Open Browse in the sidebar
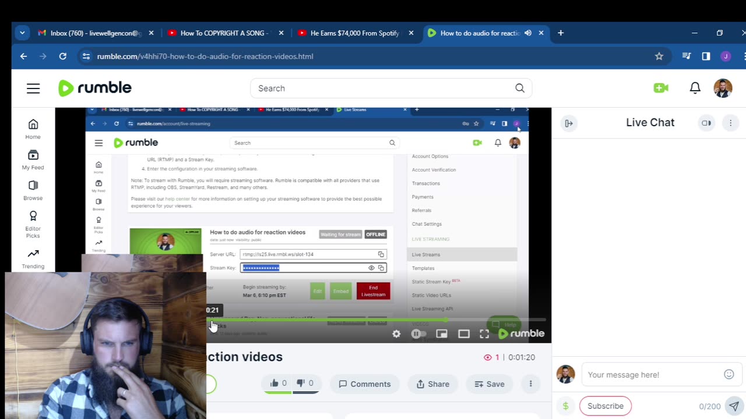746x419 pixels. pyautogui.click(x=33, y=191)
